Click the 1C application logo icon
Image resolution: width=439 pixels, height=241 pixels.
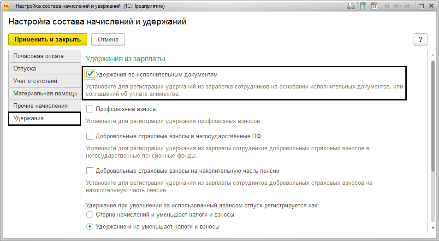pos(7,6)
